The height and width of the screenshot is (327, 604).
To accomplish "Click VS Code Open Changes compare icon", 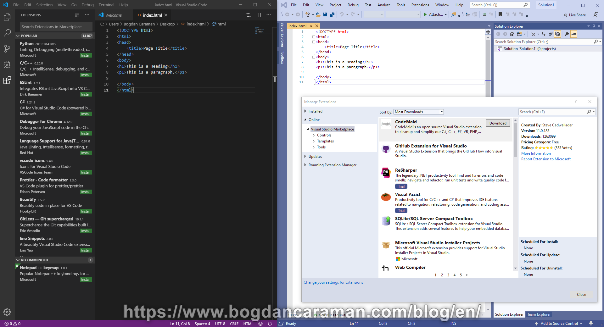I will pos(249,15).
